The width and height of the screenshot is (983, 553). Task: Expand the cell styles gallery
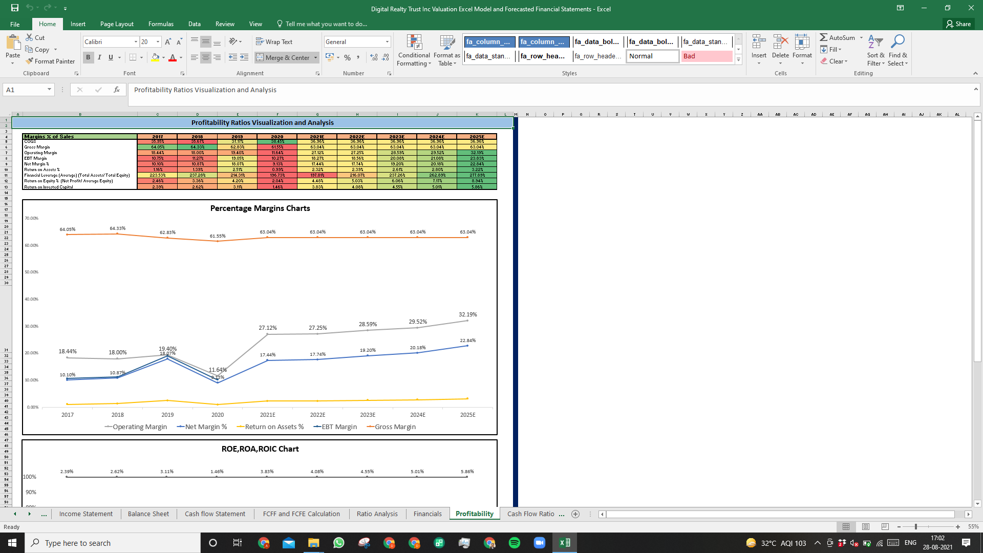[x=738, y=60]
